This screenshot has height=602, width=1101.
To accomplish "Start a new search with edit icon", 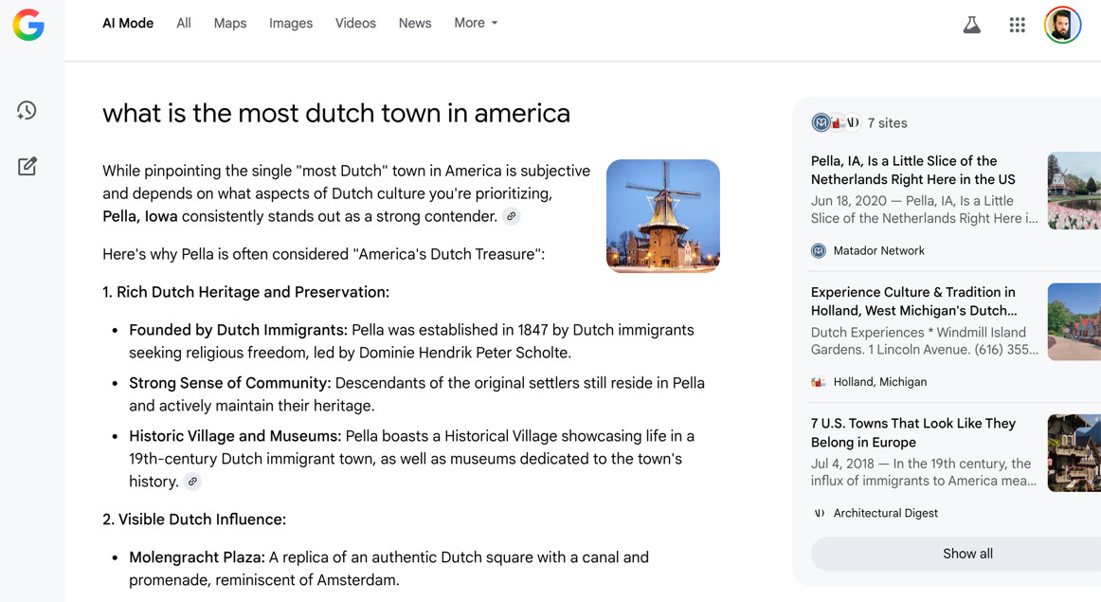I will (27, 167).
